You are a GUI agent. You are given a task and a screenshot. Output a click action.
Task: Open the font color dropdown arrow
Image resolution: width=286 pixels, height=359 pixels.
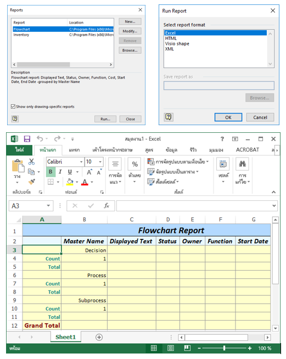pos(92,182)
